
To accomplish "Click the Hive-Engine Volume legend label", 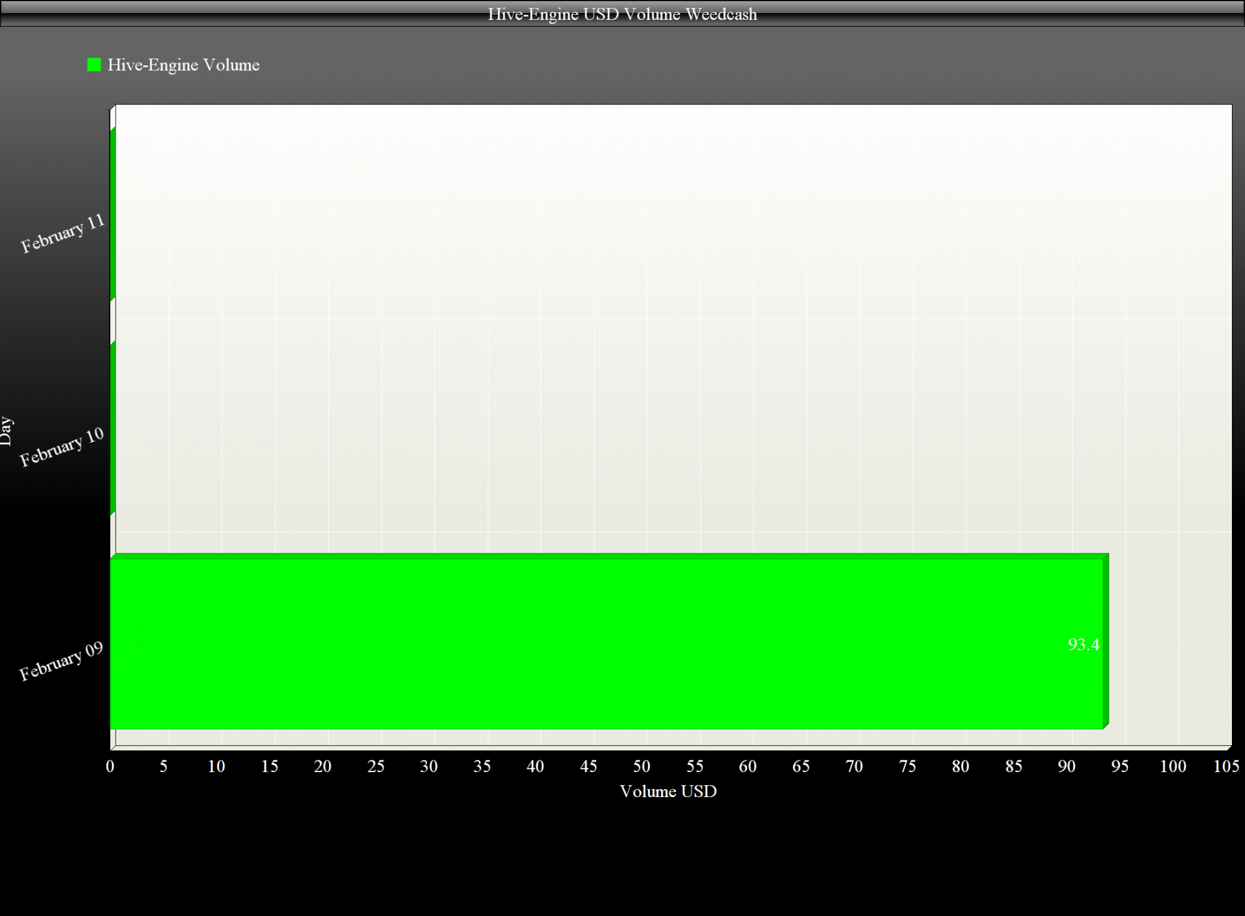I will click(184, 65).
